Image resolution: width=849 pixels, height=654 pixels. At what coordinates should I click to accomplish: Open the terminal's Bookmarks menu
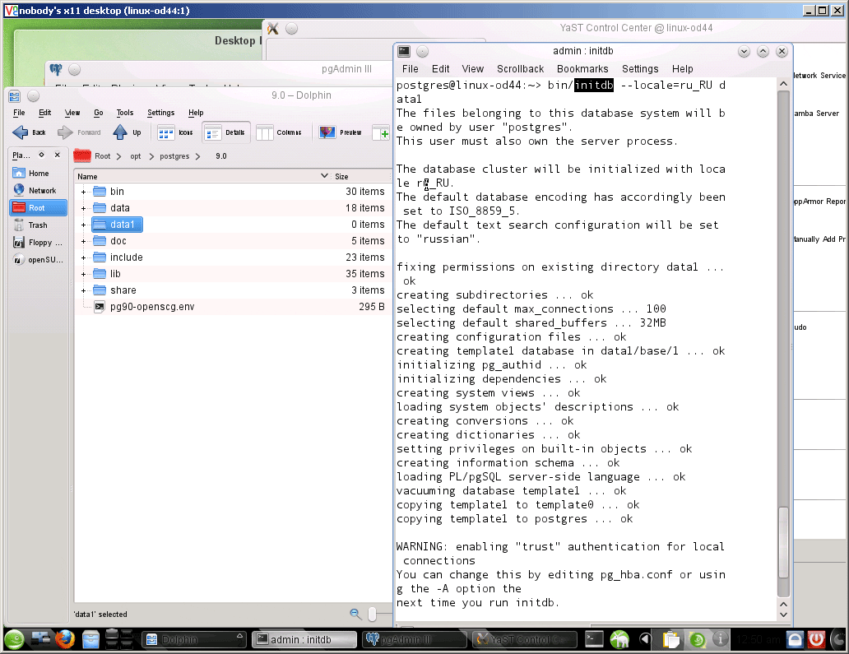pos(582,69)
